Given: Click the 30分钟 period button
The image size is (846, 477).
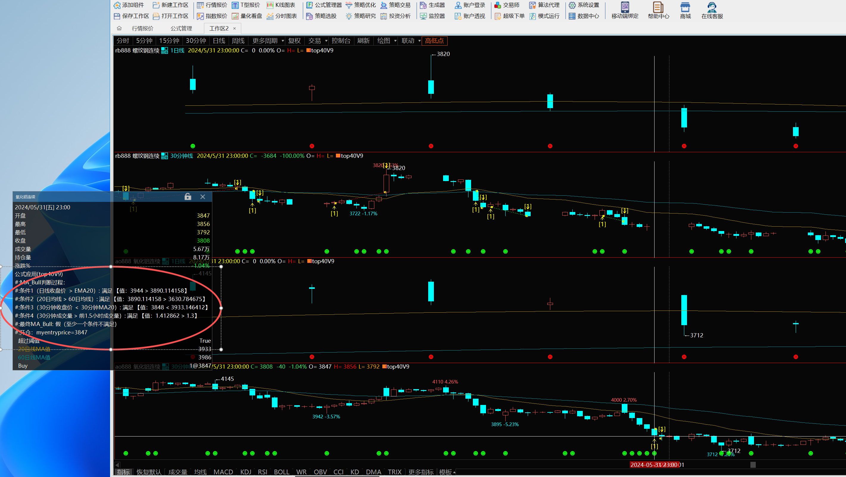Looking at the screenshot, I should click(196, 41).
